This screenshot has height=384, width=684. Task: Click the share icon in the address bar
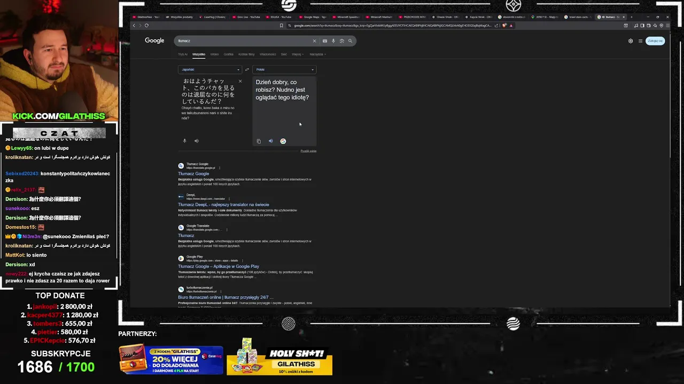click(x=496, y=26)
